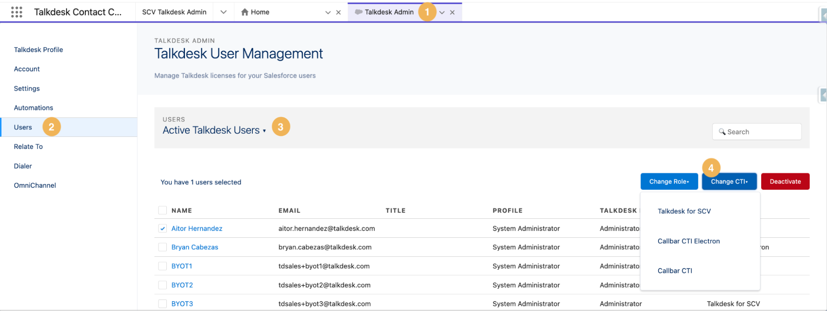Viewport: 827px width, 311px height.
Task: Open BYOT1 user link
Action: point(182,266)
